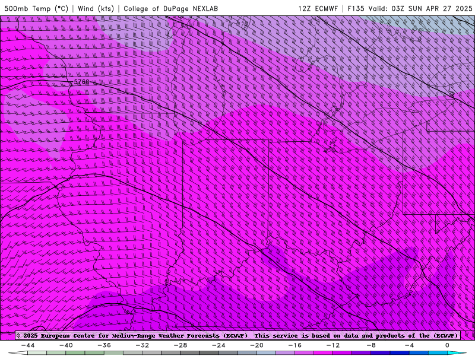This screenshot has height=356, width=475.
Task: Click the -4 colorbar tick label
Action: 409,345
